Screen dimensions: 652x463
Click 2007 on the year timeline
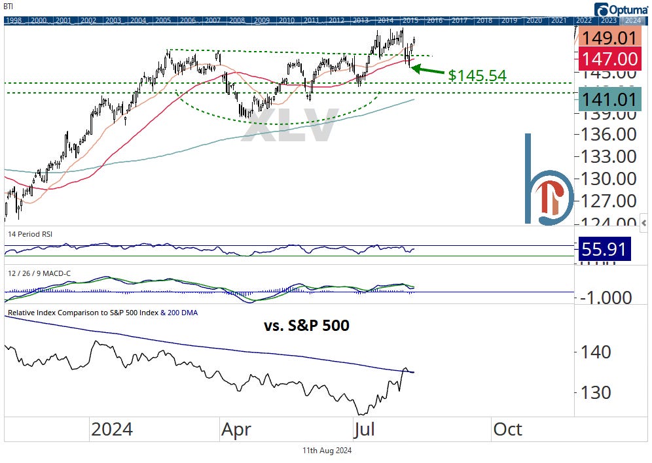213,20
